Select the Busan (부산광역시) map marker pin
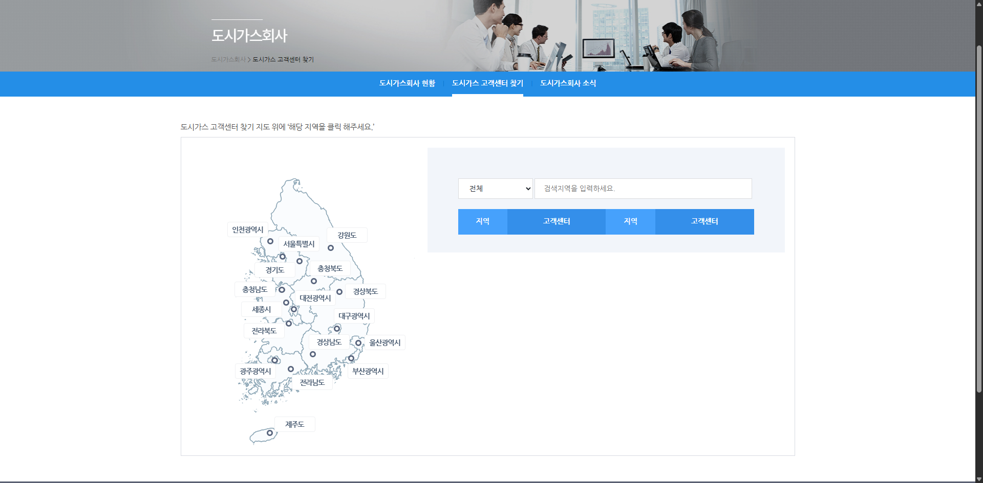The width and height of the screenshot is (983, 483). (x=352, y=358)
